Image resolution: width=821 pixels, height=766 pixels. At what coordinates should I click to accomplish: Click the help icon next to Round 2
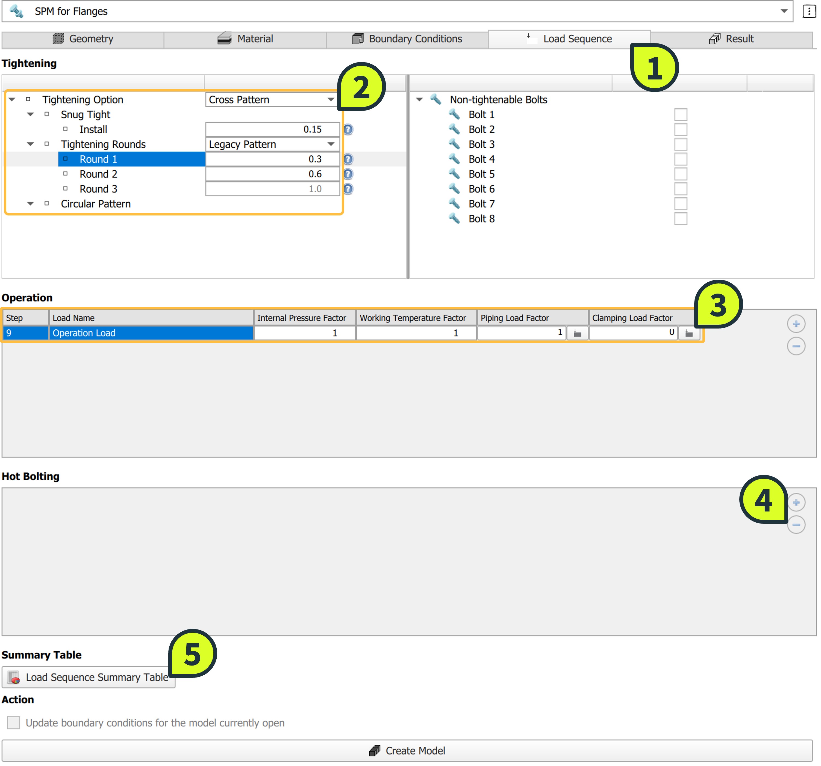tap(348, 174)
